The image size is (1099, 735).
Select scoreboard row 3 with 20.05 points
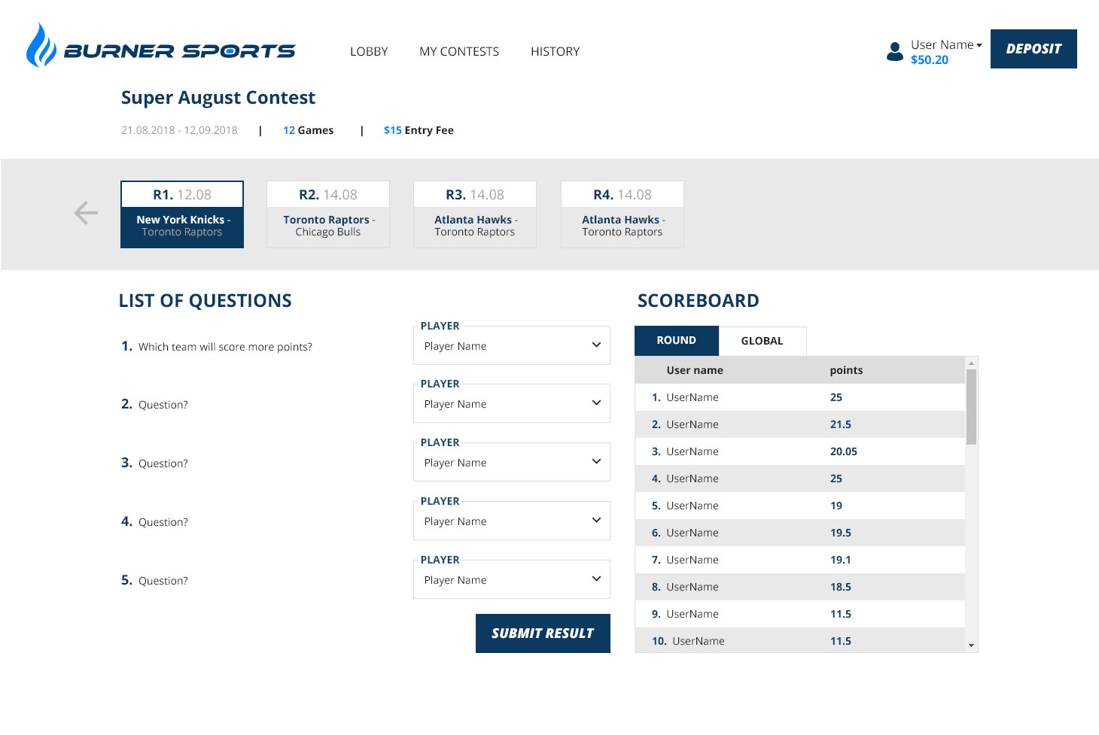[x=799, y=451]
